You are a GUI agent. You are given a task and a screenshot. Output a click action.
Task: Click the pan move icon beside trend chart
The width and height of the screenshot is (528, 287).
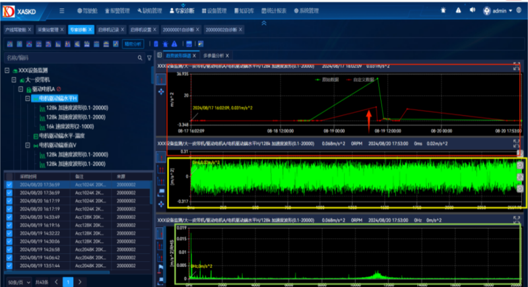pos(162,92)
